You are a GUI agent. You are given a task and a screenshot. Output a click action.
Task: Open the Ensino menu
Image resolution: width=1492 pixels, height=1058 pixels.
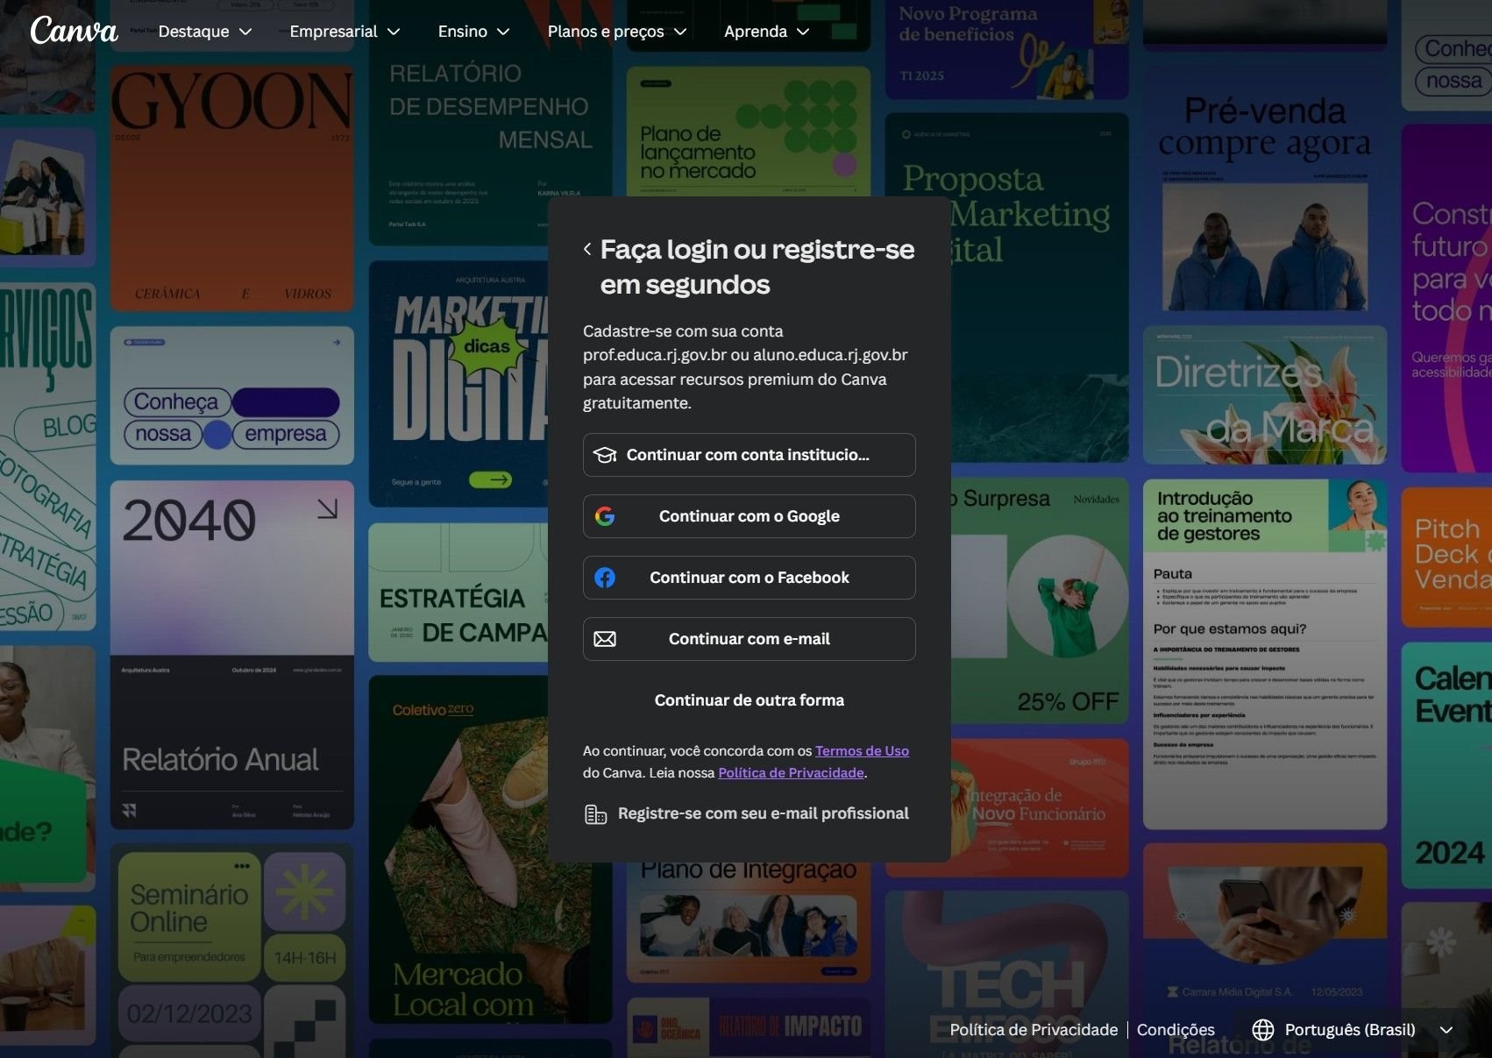[x=473, y=32]
